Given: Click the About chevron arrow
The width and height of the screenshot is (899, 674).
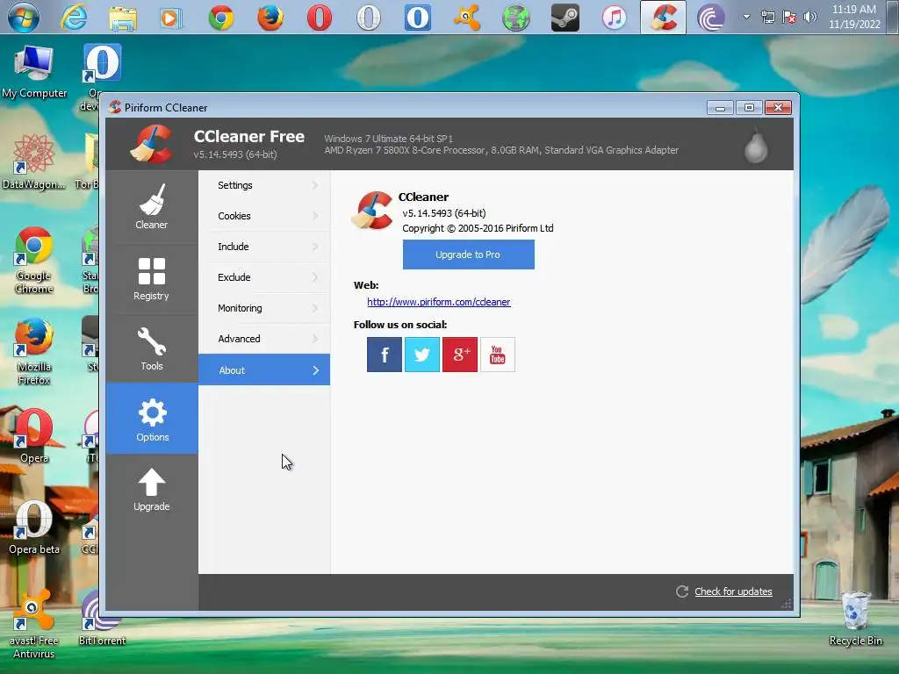Looking at the screenshot, I should coord(315,370).
